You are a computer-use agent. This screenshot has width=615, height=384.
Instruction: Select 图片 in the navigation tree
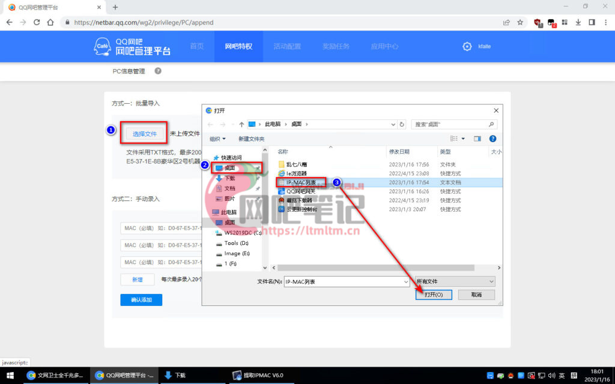pyautogui.click(x=229, y=199)
